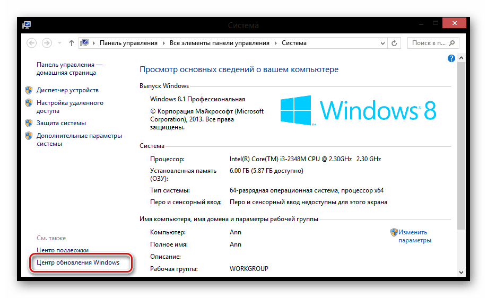The height and width of the screenshot is (298, 487).
Task: Click the System window title bar icon
Action: 27,25
